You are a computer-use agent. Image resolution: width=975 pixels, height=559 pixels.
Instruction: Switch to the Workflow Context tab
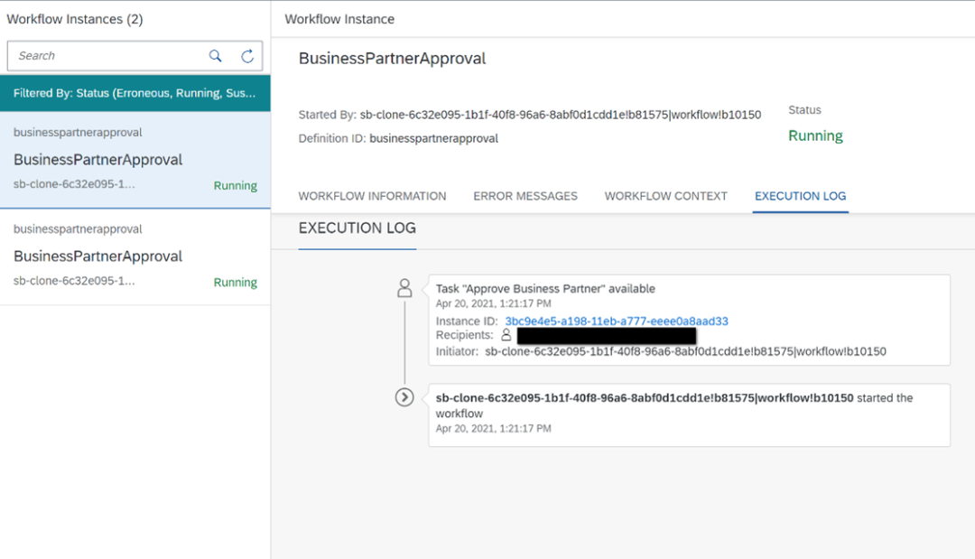point(666,196)
